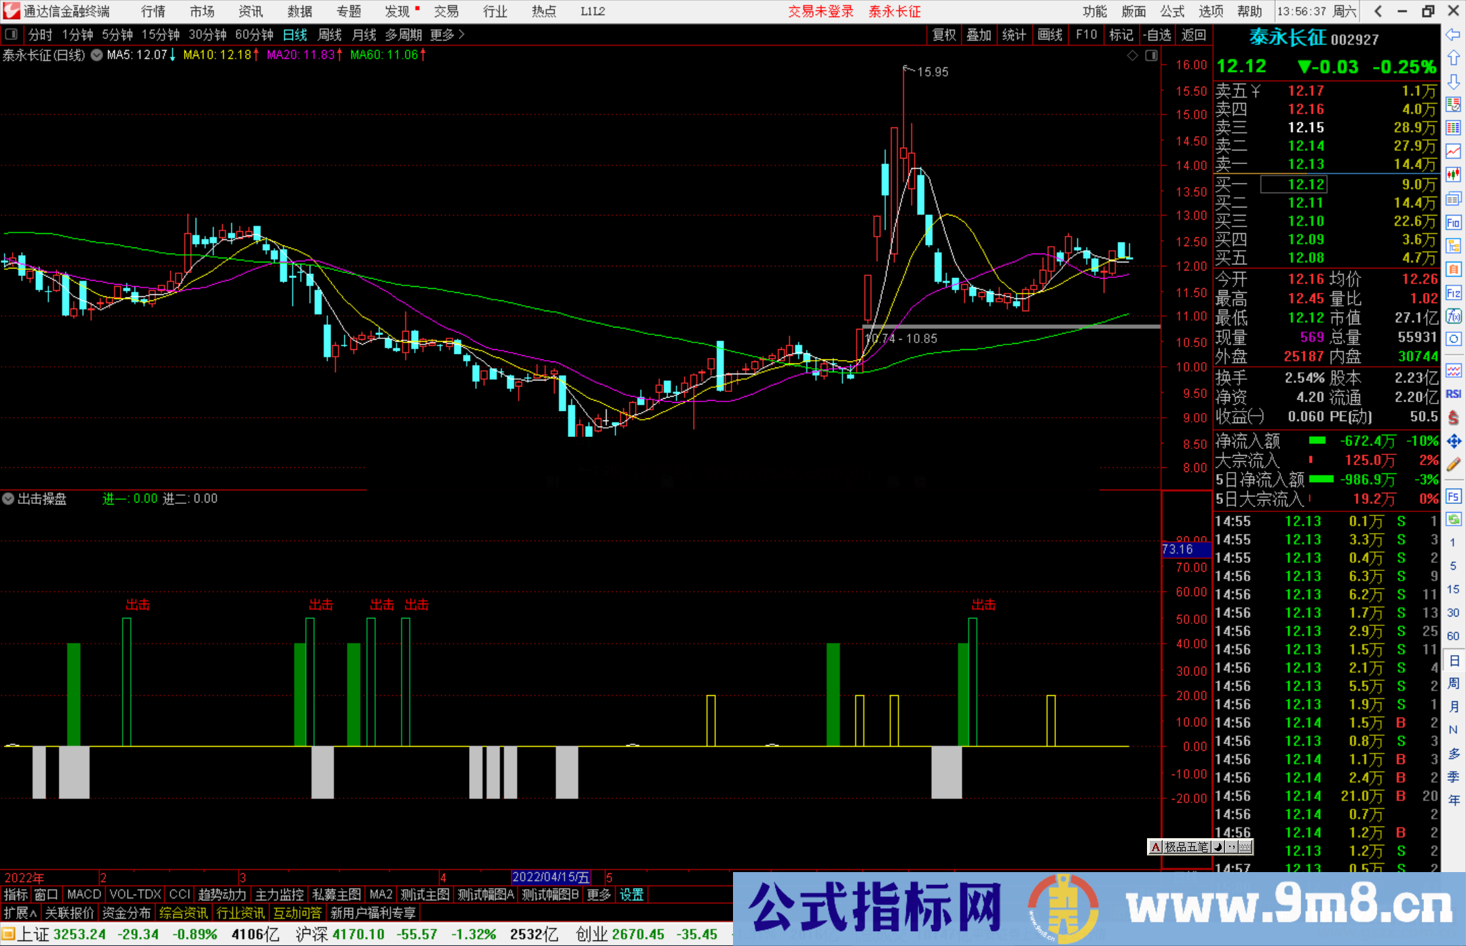Click the 统计 statistics button
Screen dimensions: 1466x946
point(1015,35)
